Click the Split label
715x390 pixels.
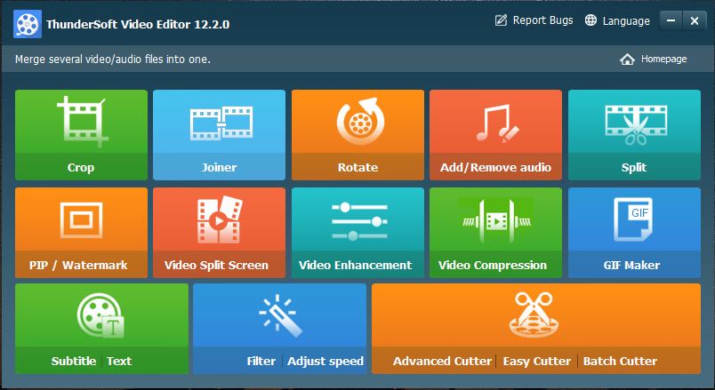pyautogui.click(x=634, y=167)
